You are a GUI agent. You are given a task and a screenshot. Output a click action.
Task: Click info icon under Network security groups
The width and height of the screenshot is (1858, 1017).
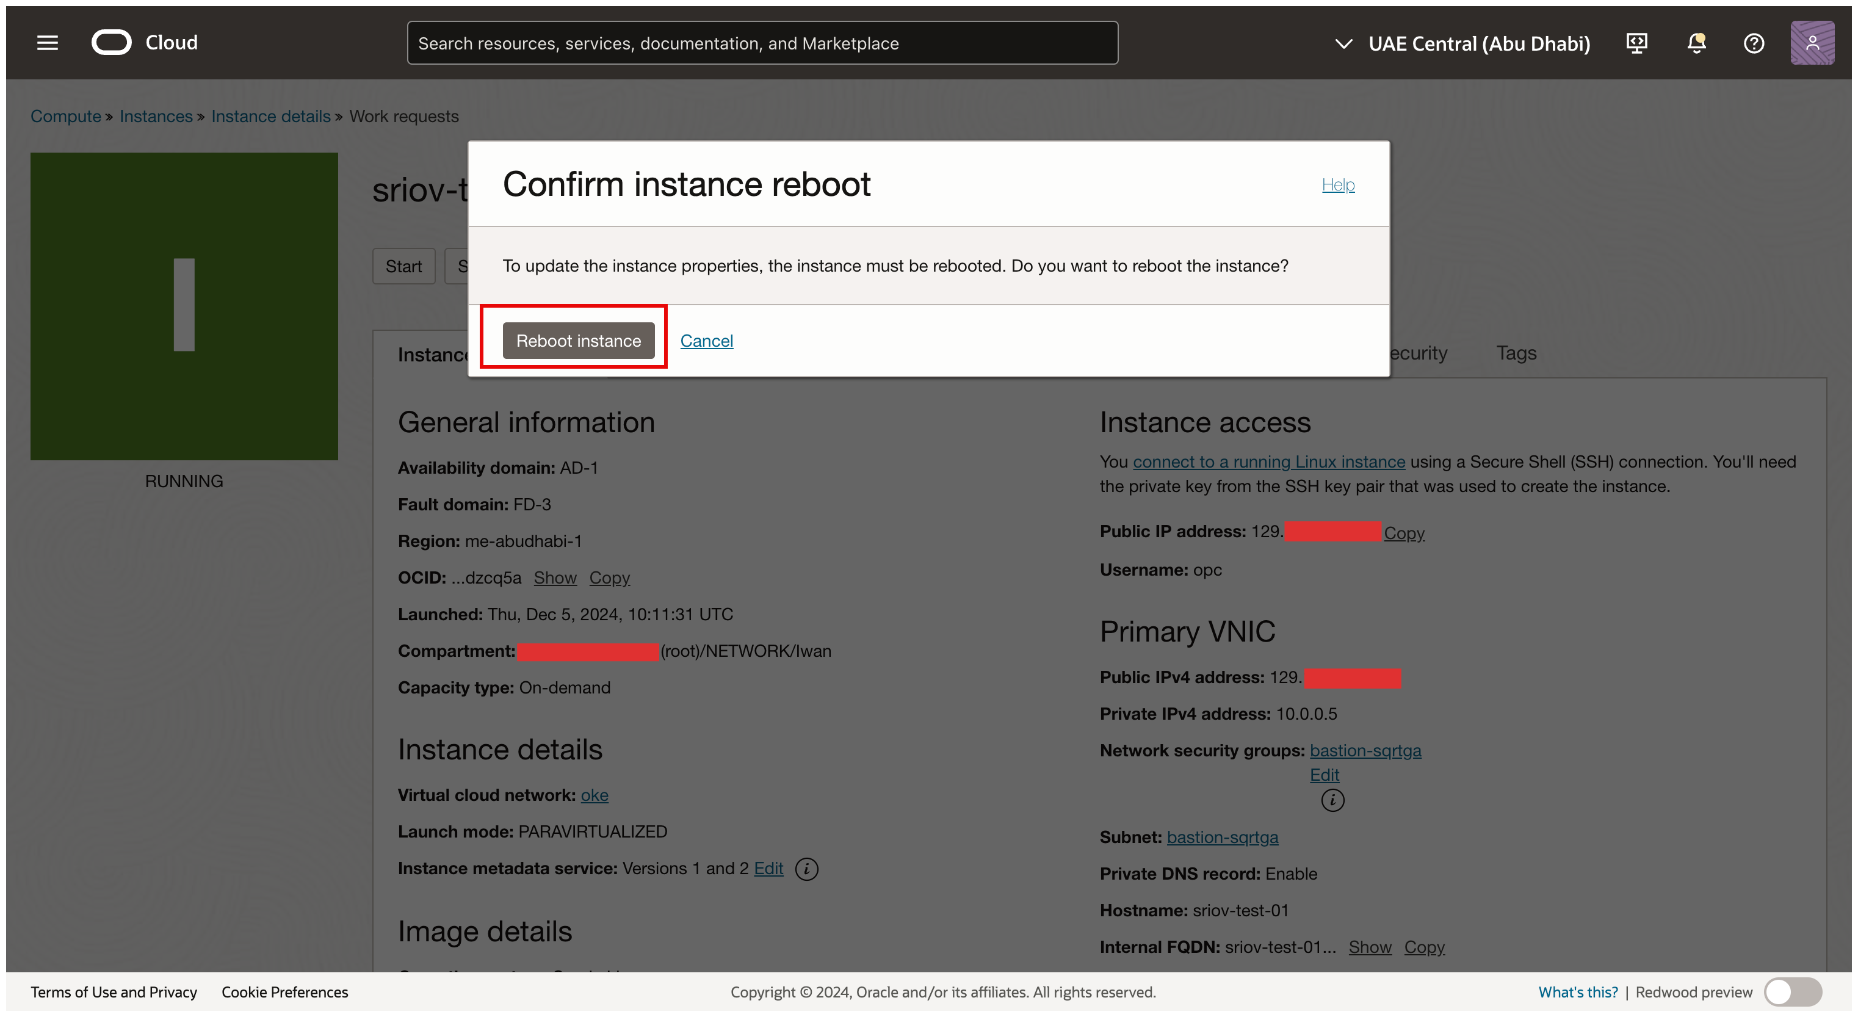point(1332,800)
